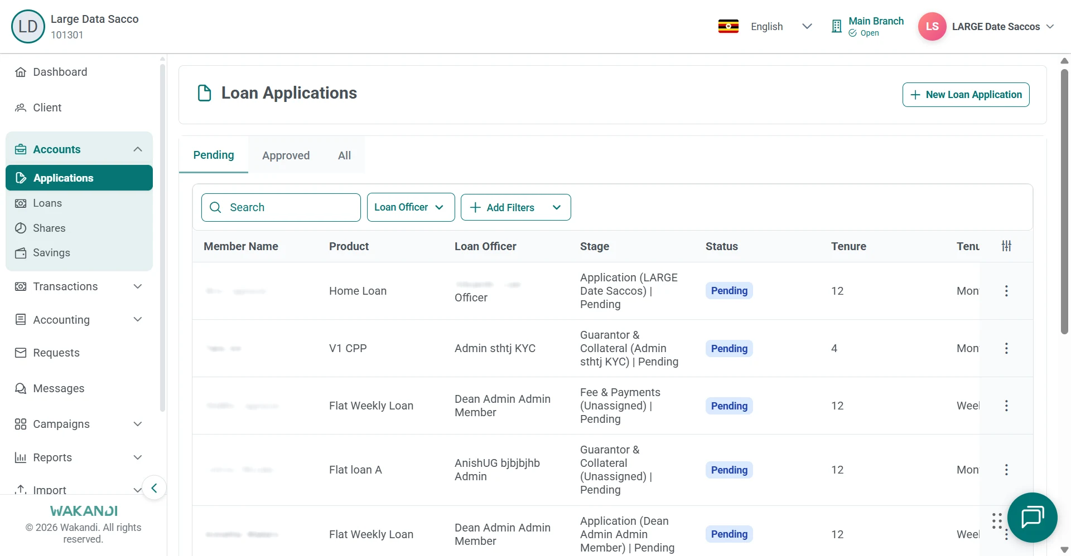The image size is (1071, 556).
Task: Expand the Reports menu
Action: click(79, 457)
